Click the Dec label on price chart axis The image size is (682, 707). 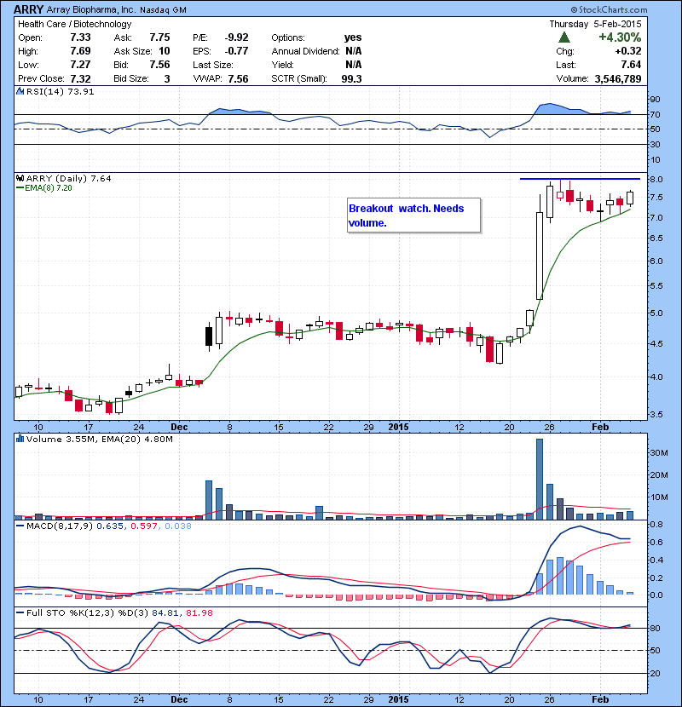(179, 427)
